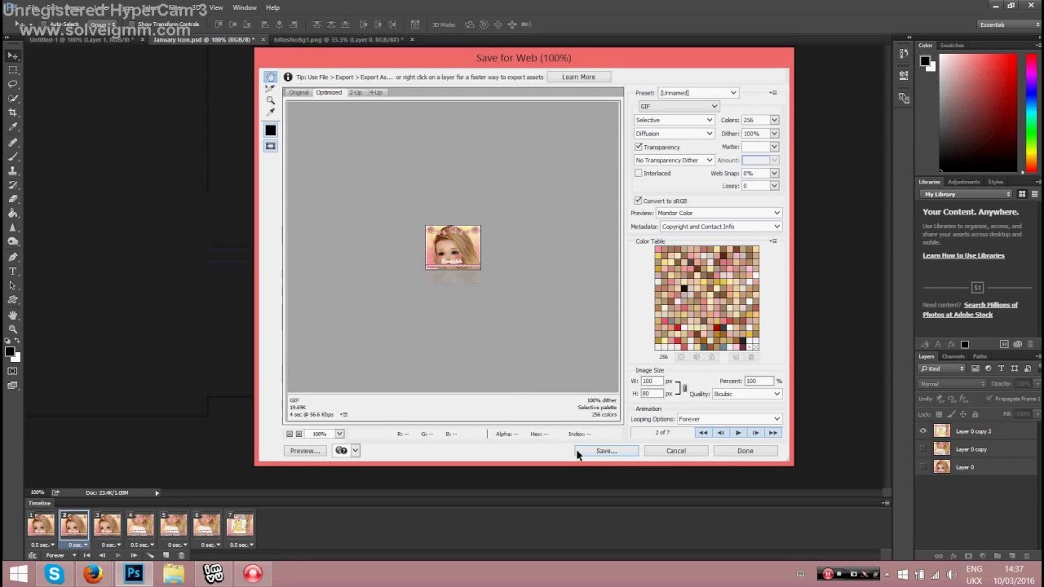The height and width of the screenshot is (587, 1044).
Task: Pick a swatch from the Color Table
Action: coord(706,298)
